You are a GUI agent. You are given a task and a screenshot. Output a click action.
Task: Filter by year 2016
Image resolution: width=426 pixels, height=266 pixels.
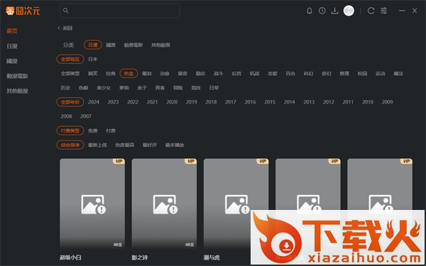click(x=250, y=102)
